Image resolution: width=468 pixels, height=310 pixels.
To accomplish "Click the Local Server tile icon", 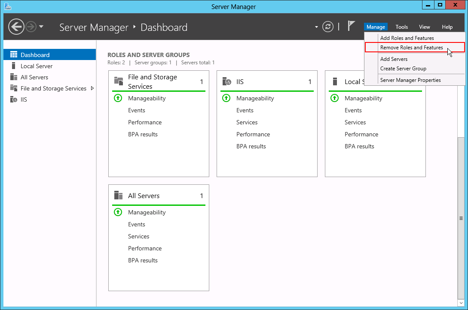I will click(335, 81).
